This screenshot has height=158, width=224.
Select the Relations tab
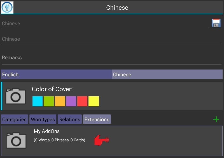(x=70, y=119)
